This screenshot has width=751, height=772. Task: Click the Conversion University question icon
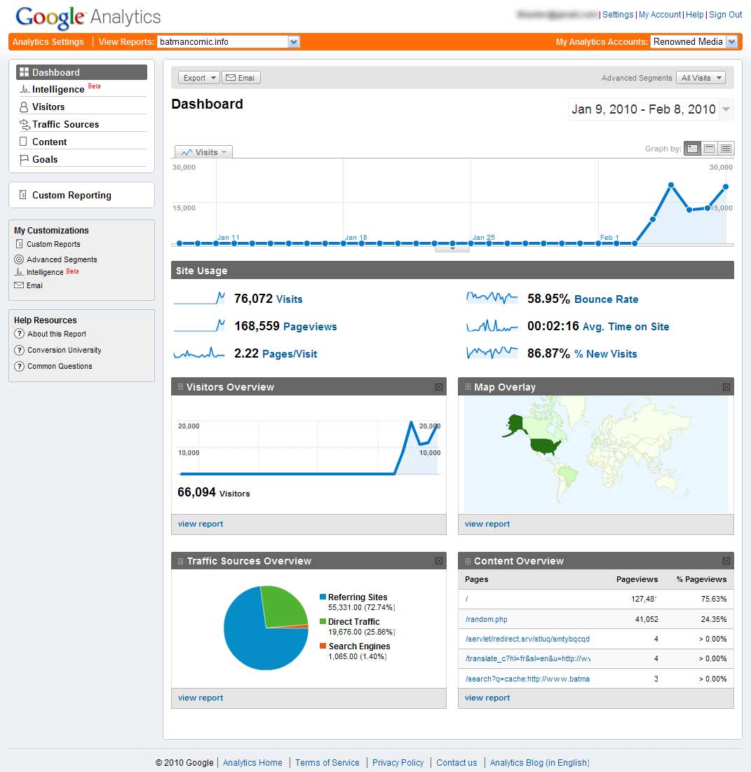coord(19,350)
